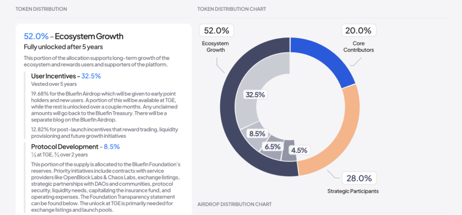This screenshot has height=215, width=462.
Task: Click the Airdrop Distribution Chart heading
Action: tap(235, 204)
